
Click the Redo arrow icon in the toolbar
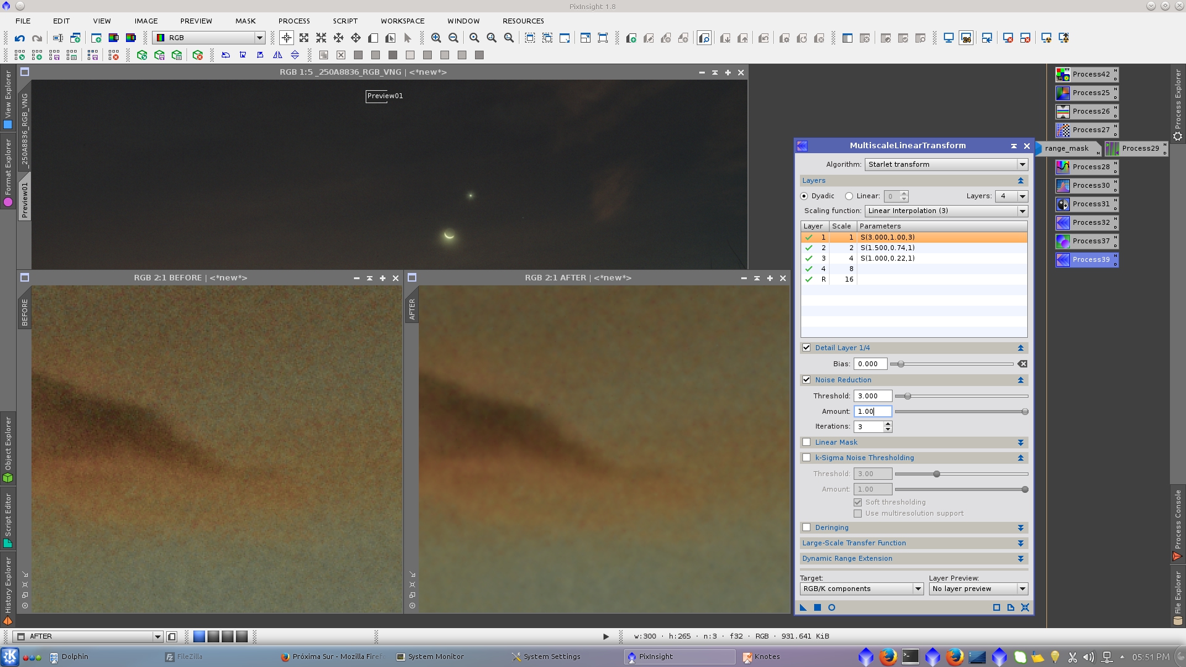click(x=37, y=38)
